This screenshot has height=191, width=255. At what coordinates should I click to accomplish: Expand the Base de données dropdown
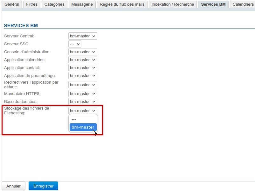[83, 102]
